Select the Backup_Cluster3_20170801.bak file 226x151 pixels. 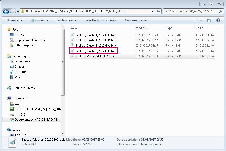tap(95, 51)
